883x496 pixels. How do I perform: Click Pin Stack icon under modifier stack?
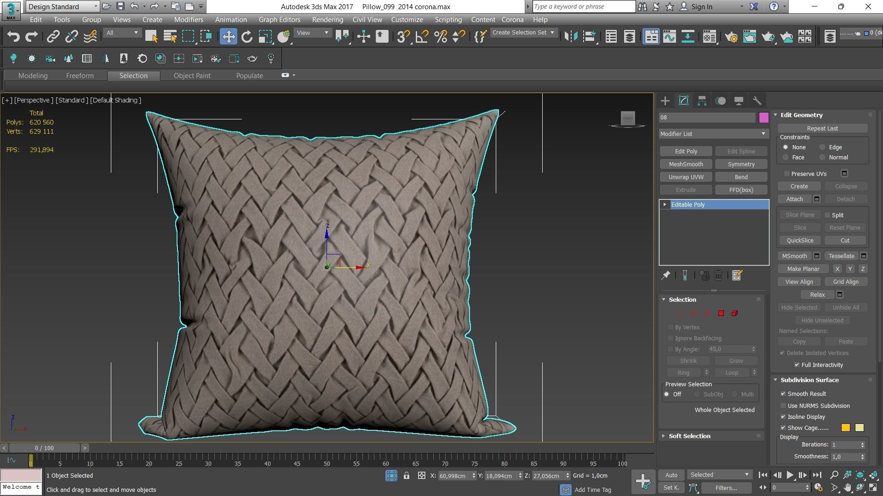[665, 275]
